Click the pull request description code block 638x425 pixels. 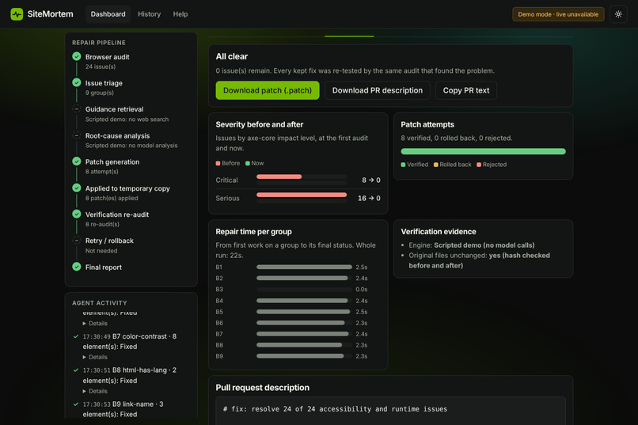[390, 411]
